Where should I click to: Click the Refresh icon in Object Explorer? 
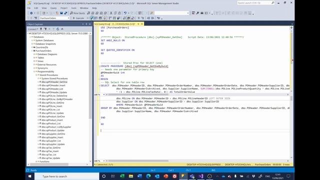click(x=58, y=29)
